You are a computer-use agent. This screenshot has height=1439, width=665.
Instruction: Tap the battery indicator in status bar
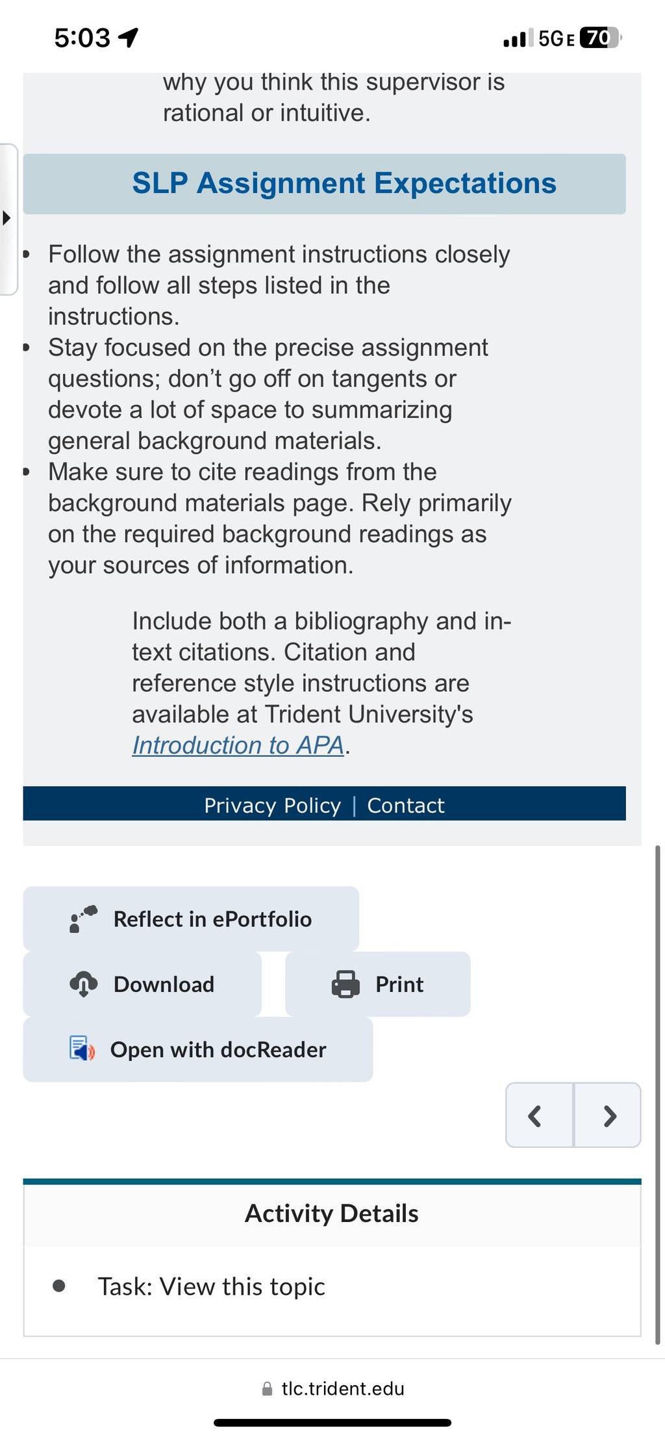[600, 38]
